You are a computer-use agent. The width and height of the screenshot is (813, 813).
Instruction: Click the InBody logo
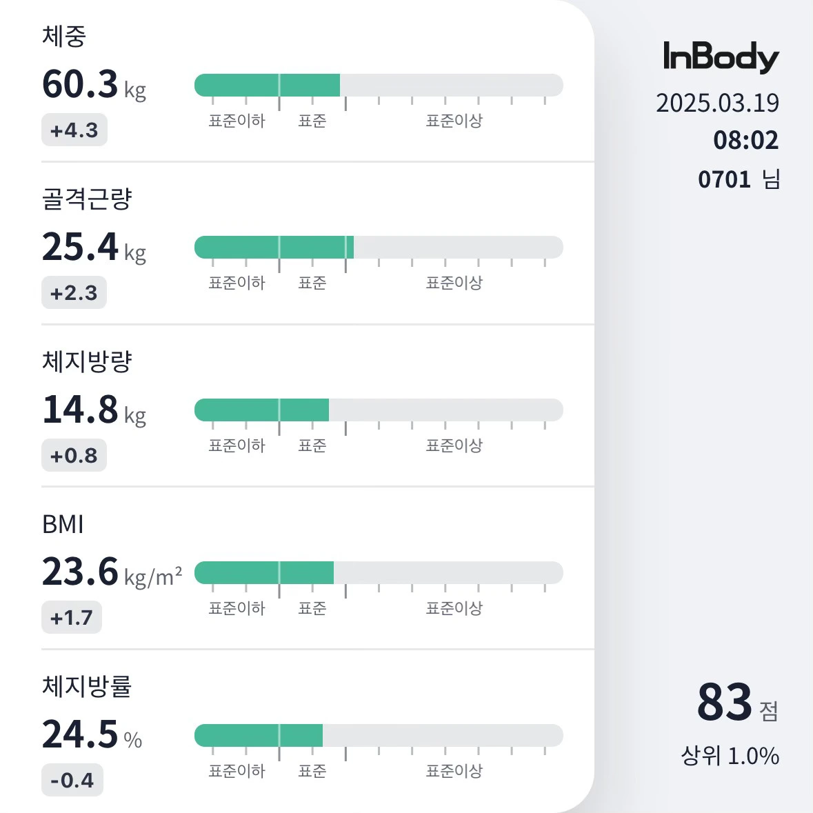click(x=721, y=57)
